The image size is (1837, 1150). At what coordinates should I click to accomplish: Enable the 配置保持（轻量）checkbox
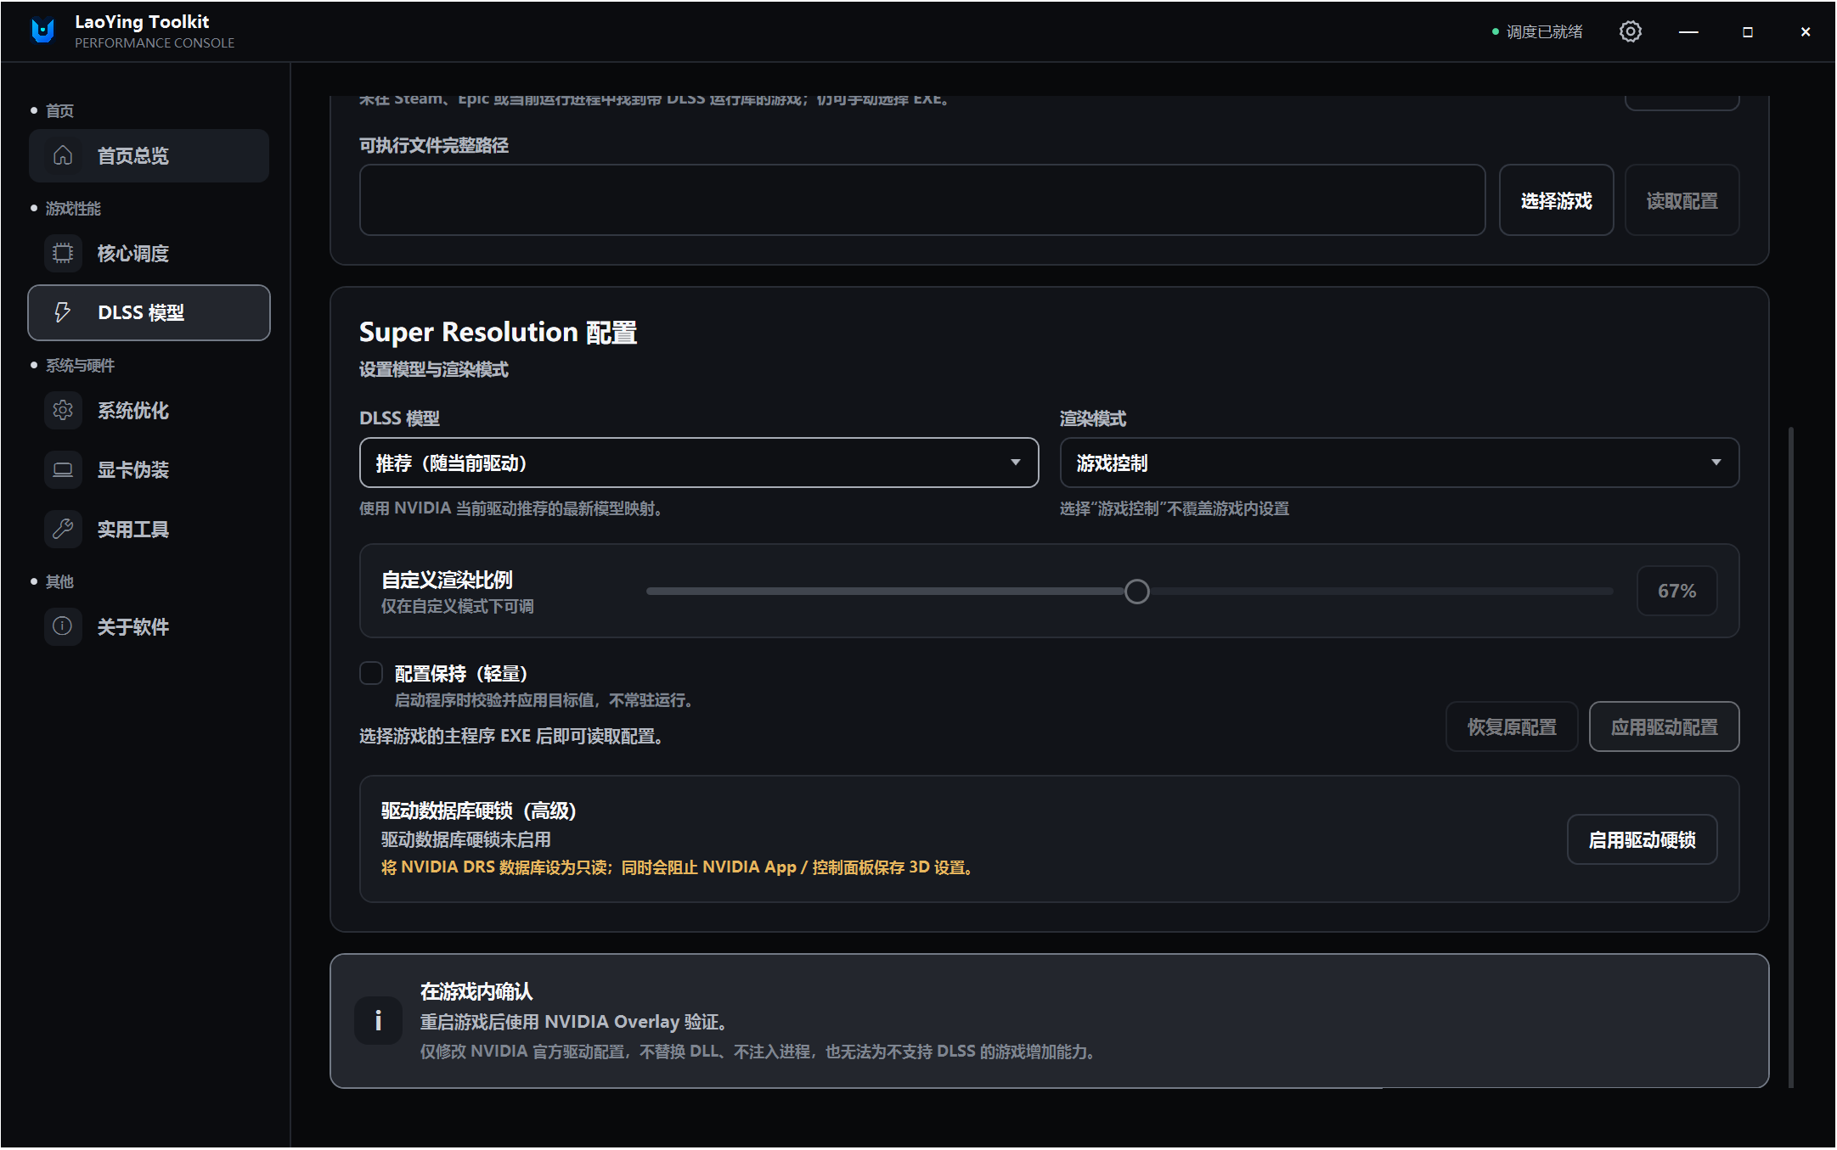point(371,673)
